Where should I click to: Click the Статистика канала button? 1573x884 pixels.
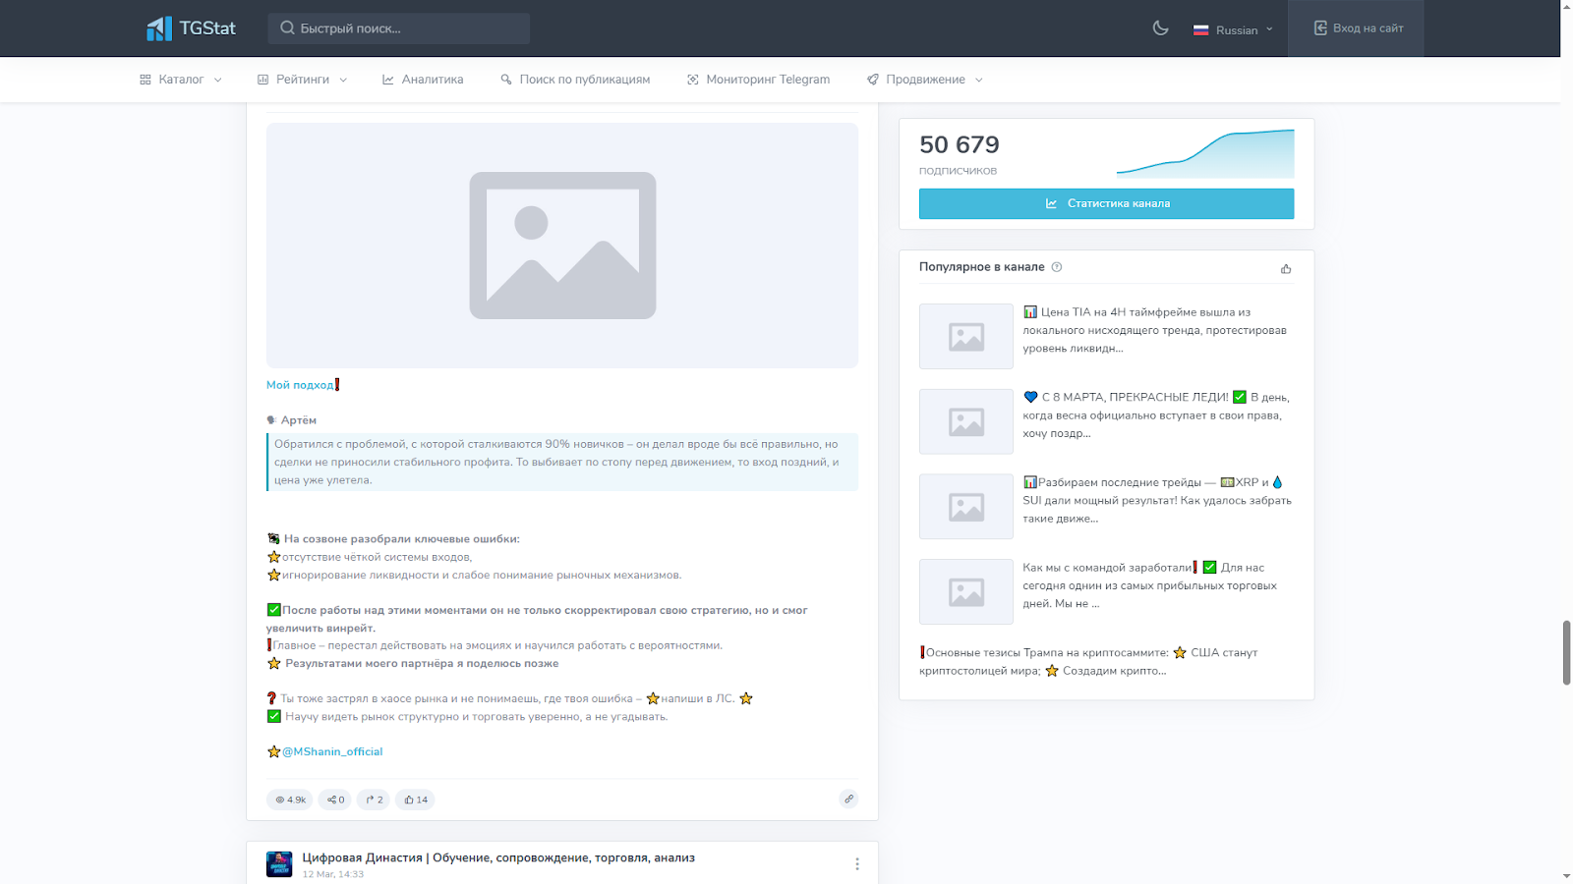pyautogui.click(x=1106, y=203)
